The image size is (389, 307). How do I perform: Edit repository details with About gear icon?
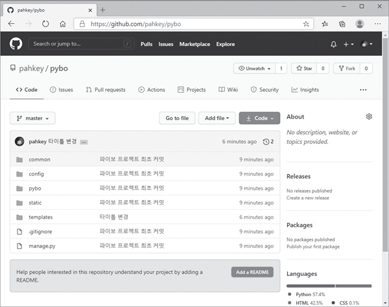369,117
